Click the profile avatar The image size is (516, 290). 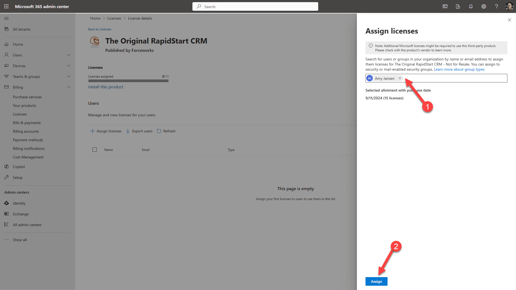pyautogui.click(x=509, y=6)
